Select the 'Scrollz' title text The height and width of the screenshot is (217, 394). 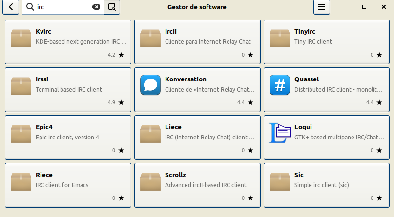(x=175, y=175)
